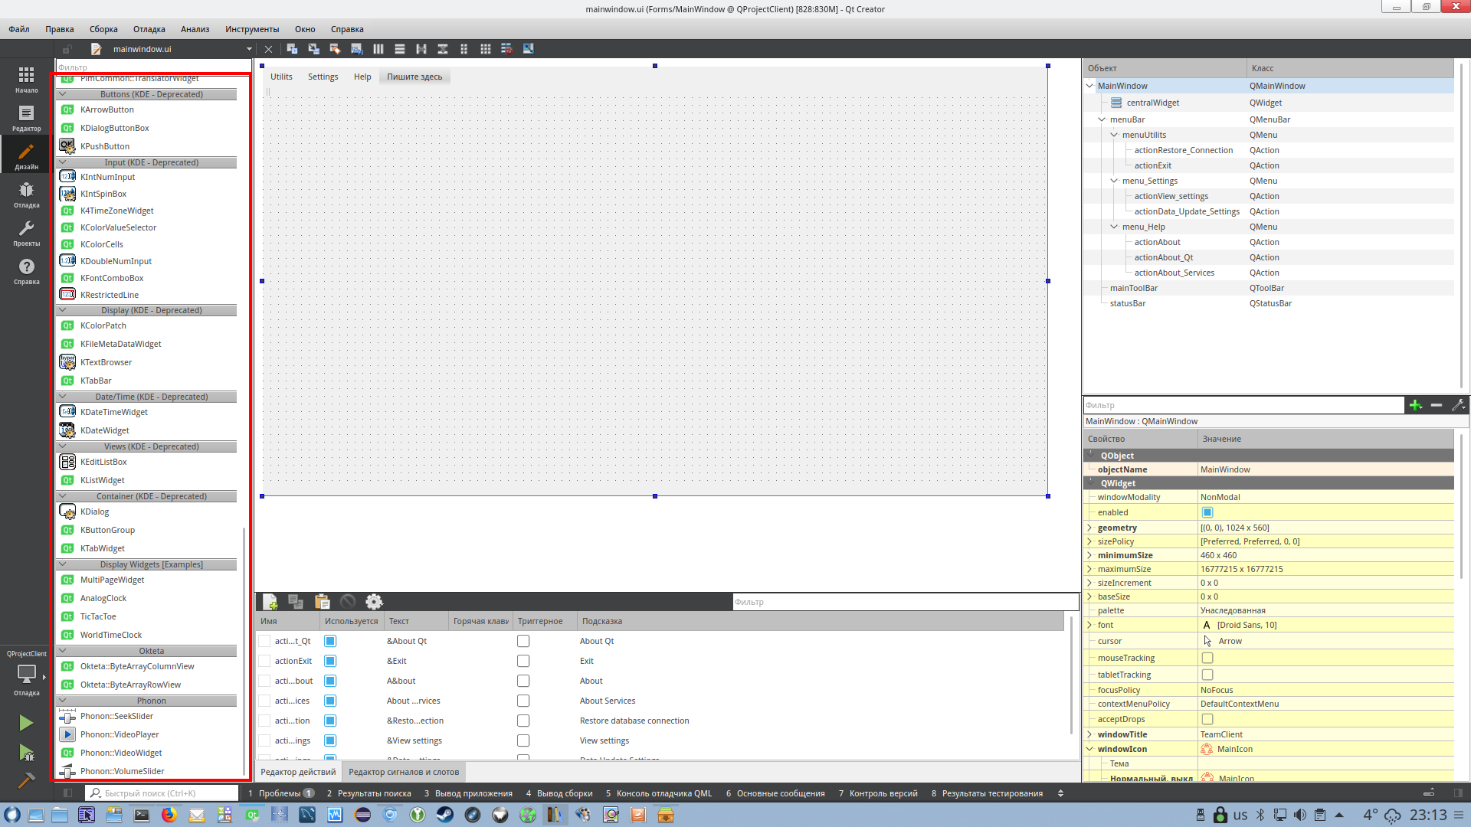Select KPushButton in widget box

pos(105,146)
